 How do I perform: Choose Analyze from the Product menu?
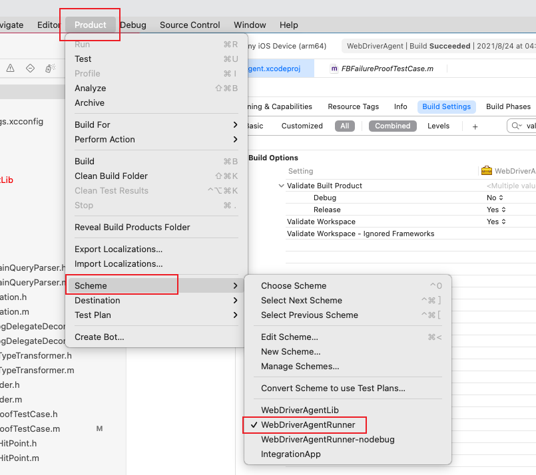pyautogui.click(x=156, y=88)
